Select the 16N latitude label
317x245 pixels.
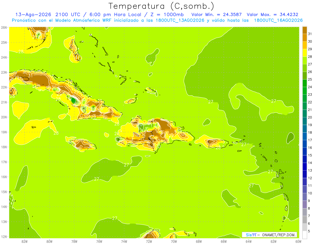click(4, 177)
